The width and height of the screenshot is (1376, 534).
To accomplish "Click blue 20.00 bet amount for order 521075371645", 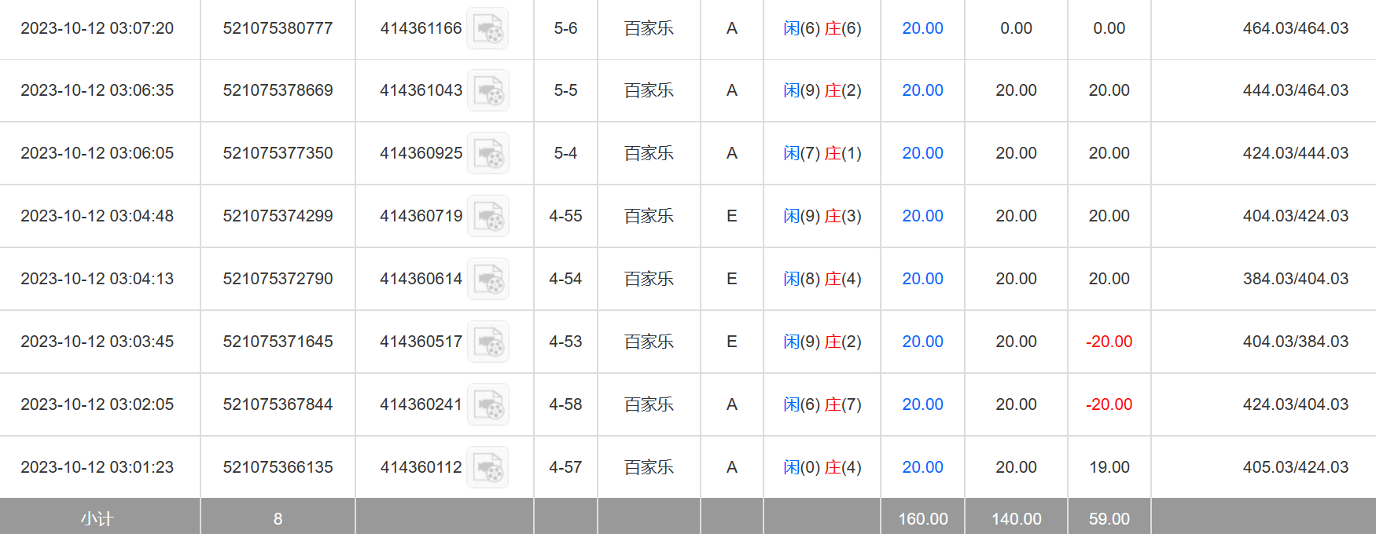I will point(922,342).
